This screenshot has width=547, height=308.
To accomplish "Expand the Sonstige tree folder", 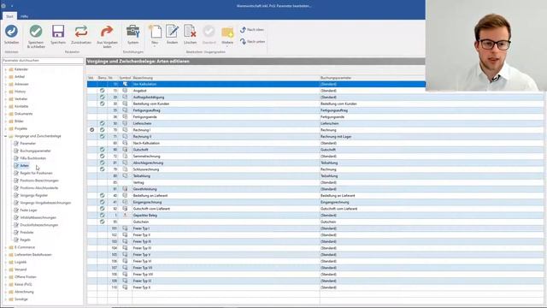I will [6, 299].
